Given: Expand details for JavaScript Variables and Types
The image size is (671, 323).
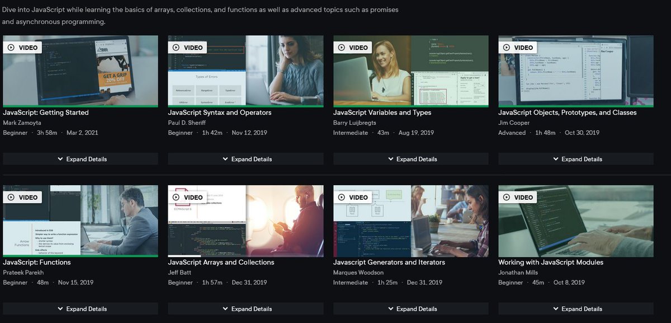Looking at the screenshot, I should pos(411,159).
